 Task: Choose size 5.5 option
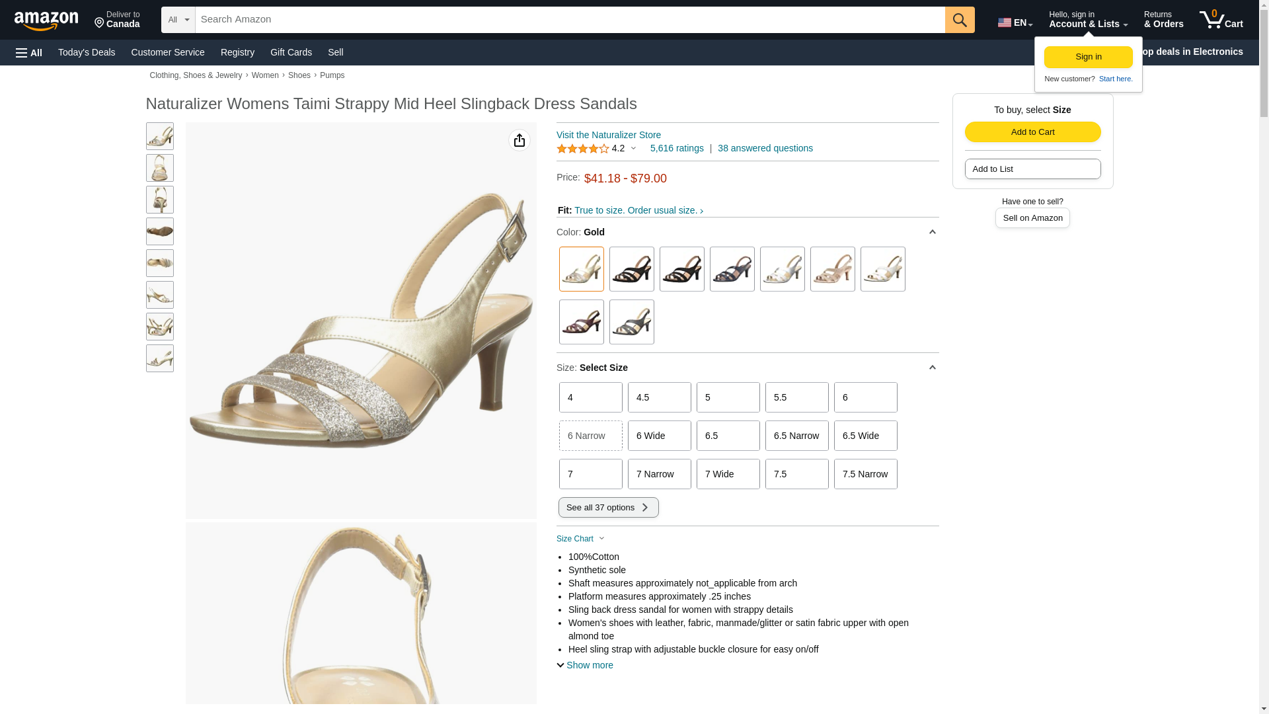pos(796,397)
